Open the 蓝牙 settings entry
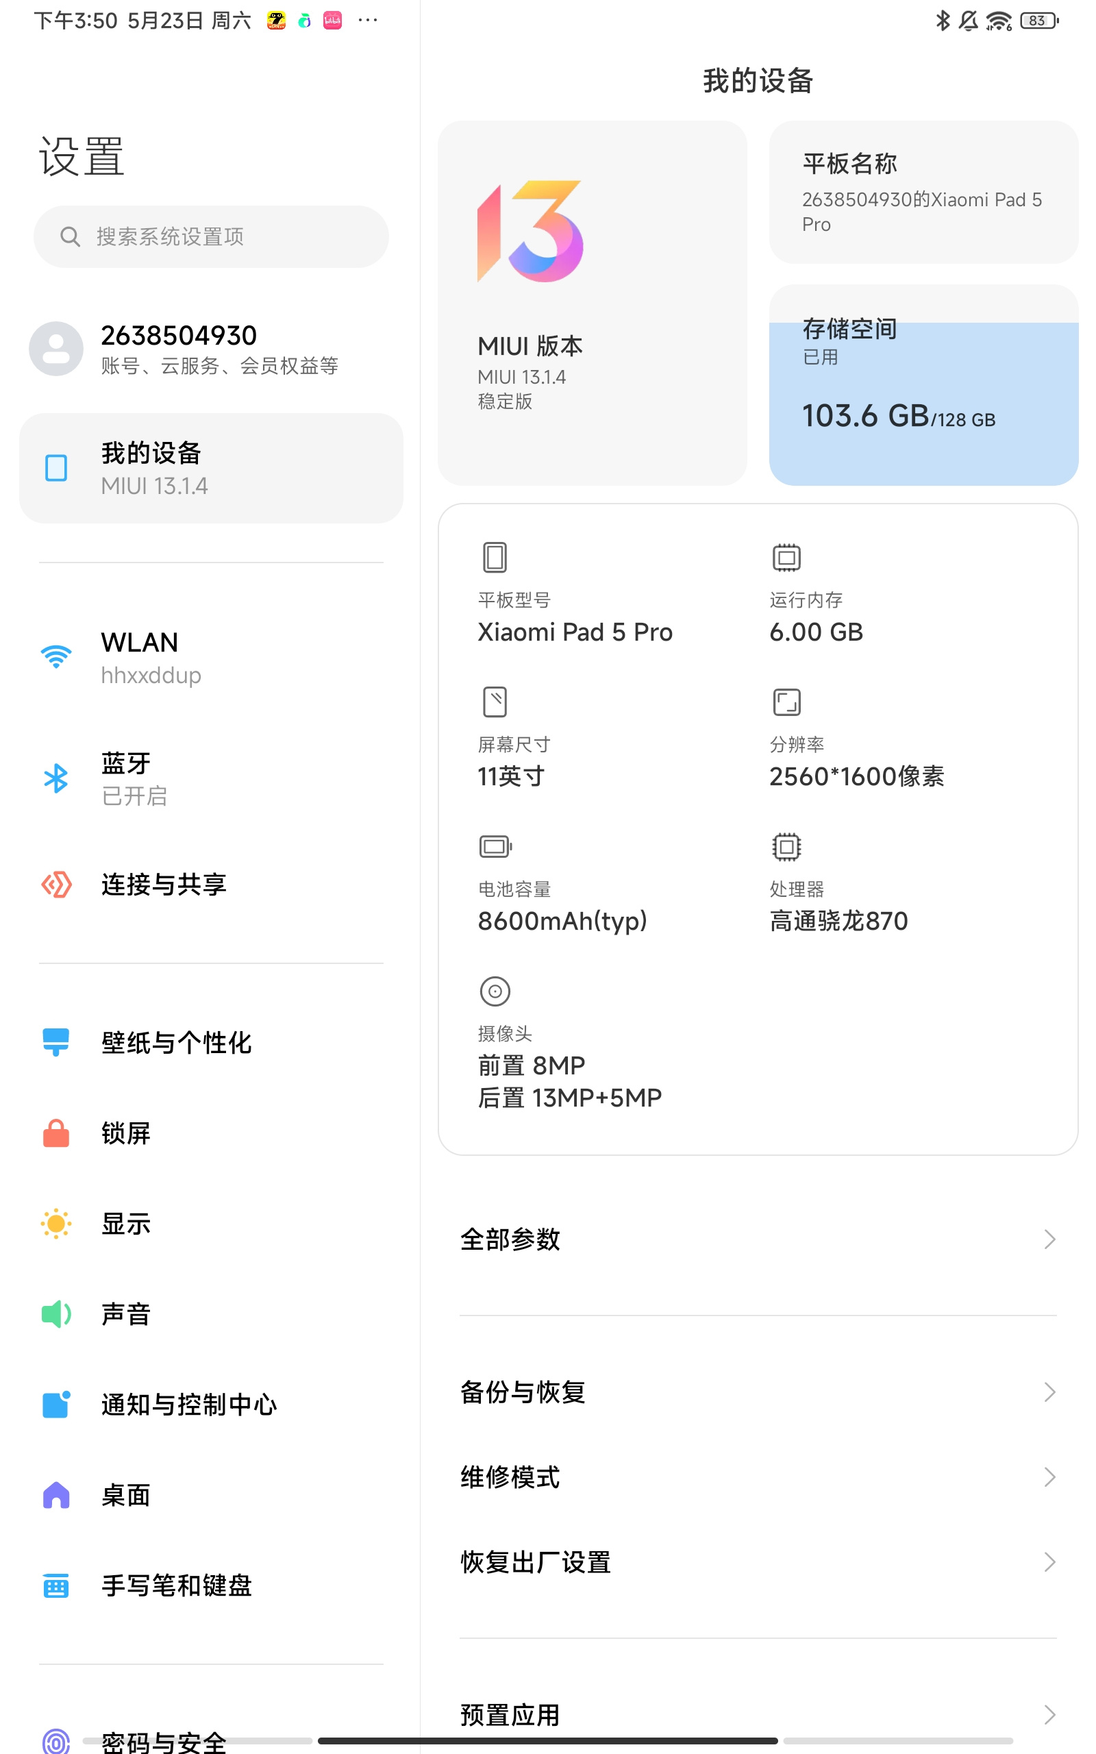This screenshot has width=1096, height=1754. (211, 778)
